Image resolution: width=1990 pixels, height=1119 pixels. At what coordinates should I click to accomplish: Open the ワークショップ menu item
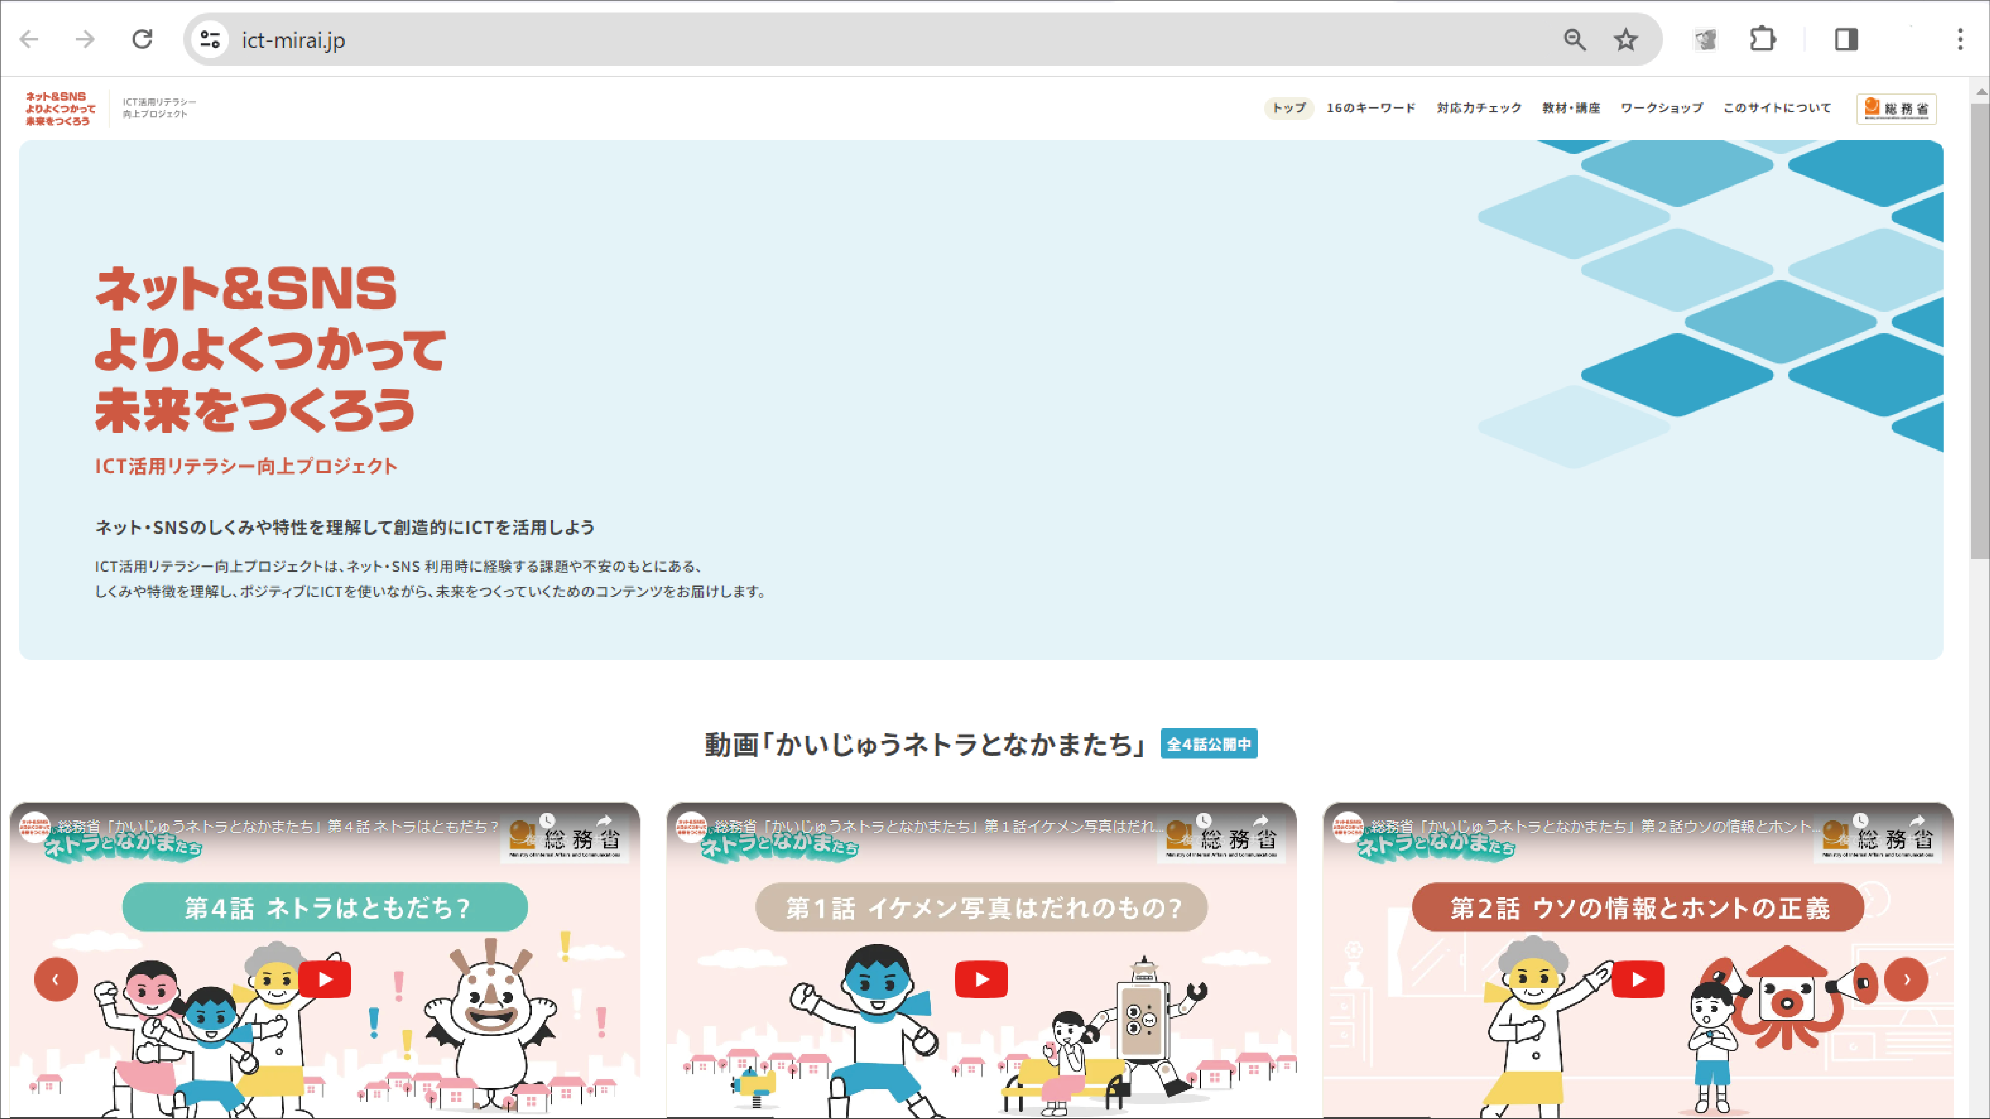1661,108
